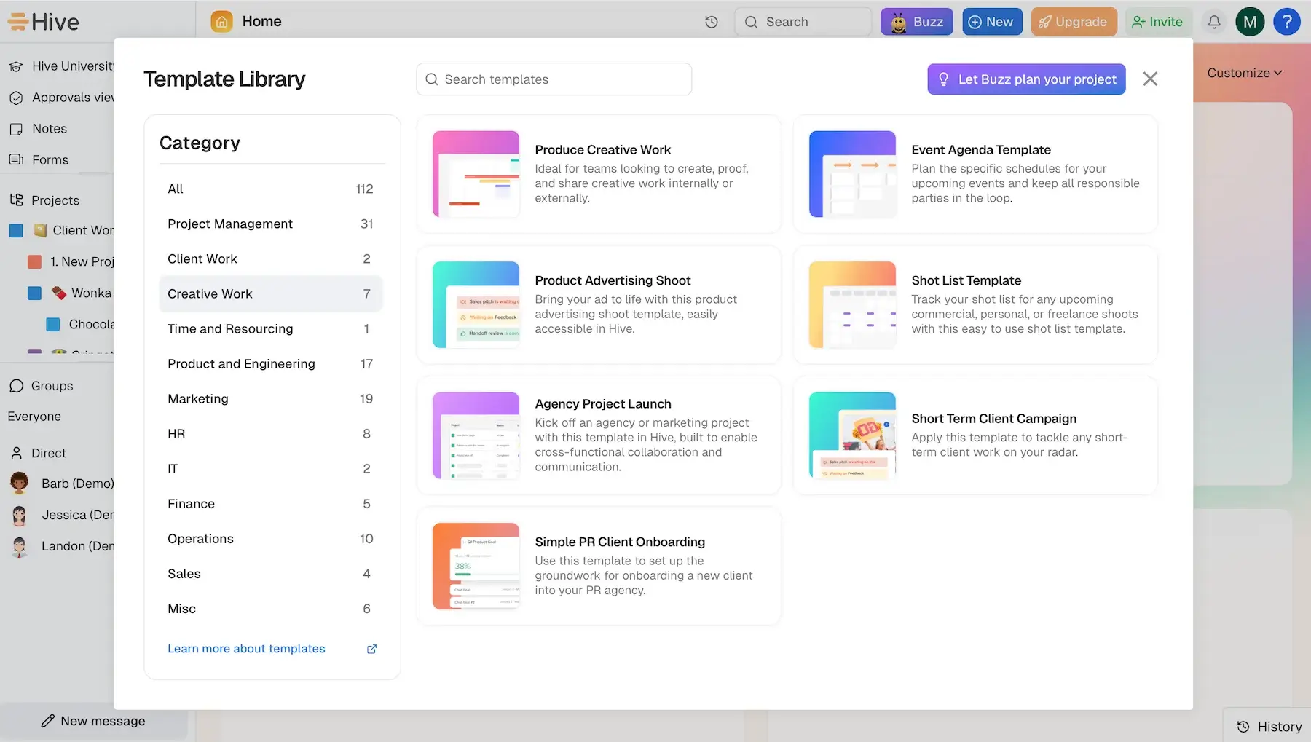Click the New Project orange color square
Image resolution: width=1311 pixels, height=742 pixels.
pyautogui.click(x=34, y=262)
